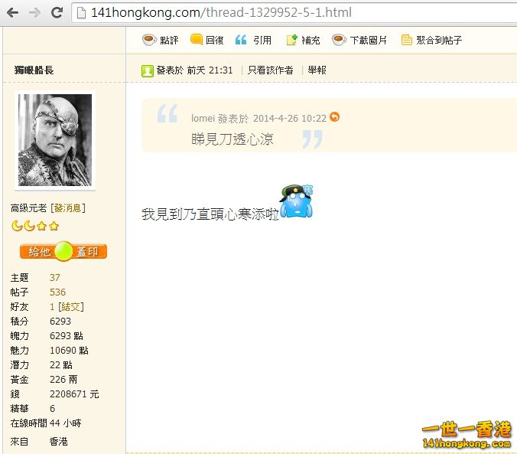Image resolution: width=517 pixels, height=454 pixels.
Task: Open the 獨眼船長 username profile
Action: (x=34, y=70)
